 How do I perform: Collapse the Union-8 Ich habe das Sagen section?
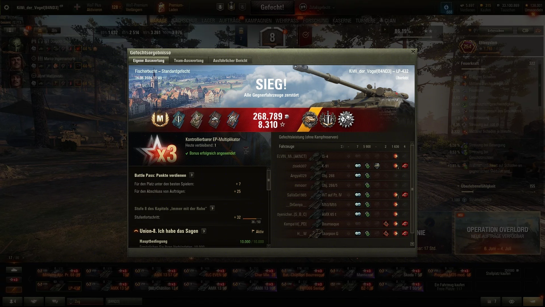[136, 231]
